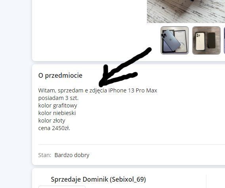Click the "O przedmiocie" section heading
Image resolution: width=225 pixels, height=188 pixels.
[x=60, y=75]
